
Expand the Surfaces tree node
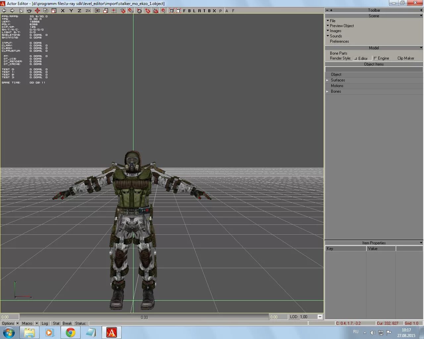tap(327, 80)
